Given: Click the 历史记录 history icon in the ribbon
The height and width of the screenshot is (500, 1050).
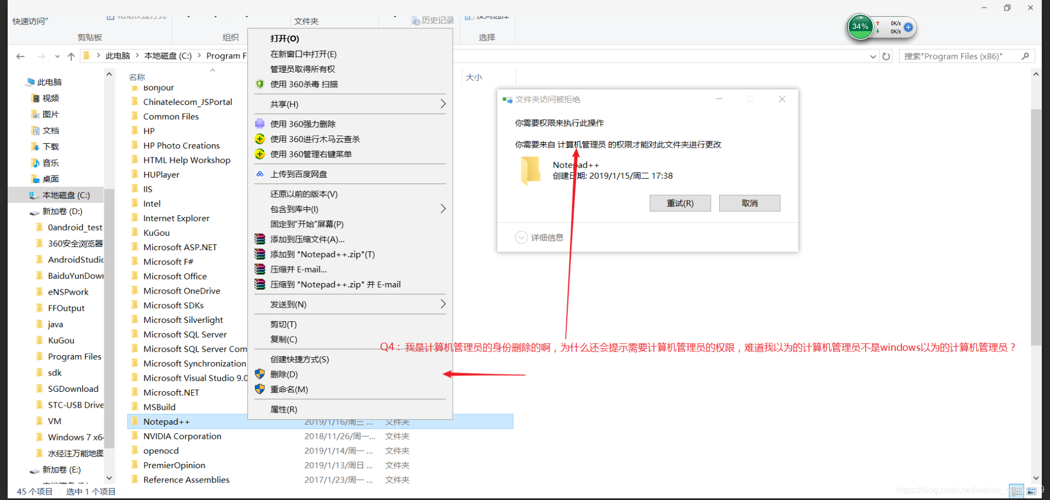Looking at the screenshot, I should (416, 20).
